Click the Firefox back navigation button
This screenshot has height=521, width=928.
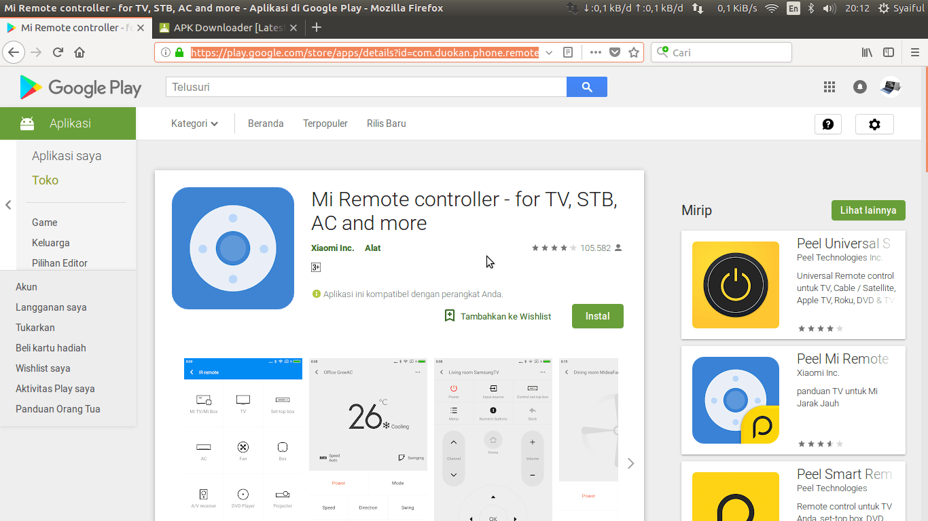14,52
